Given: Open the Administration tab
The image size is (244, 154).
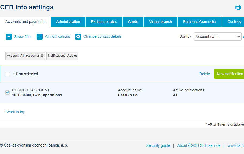Looking at the screenshot, I should pyautogui.click(x=68, y=22).
